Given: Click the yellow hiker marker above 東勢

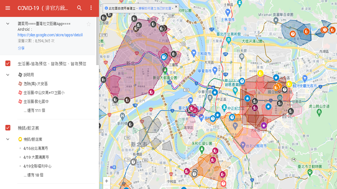Looking at the screenshot, I should (260, 73).
